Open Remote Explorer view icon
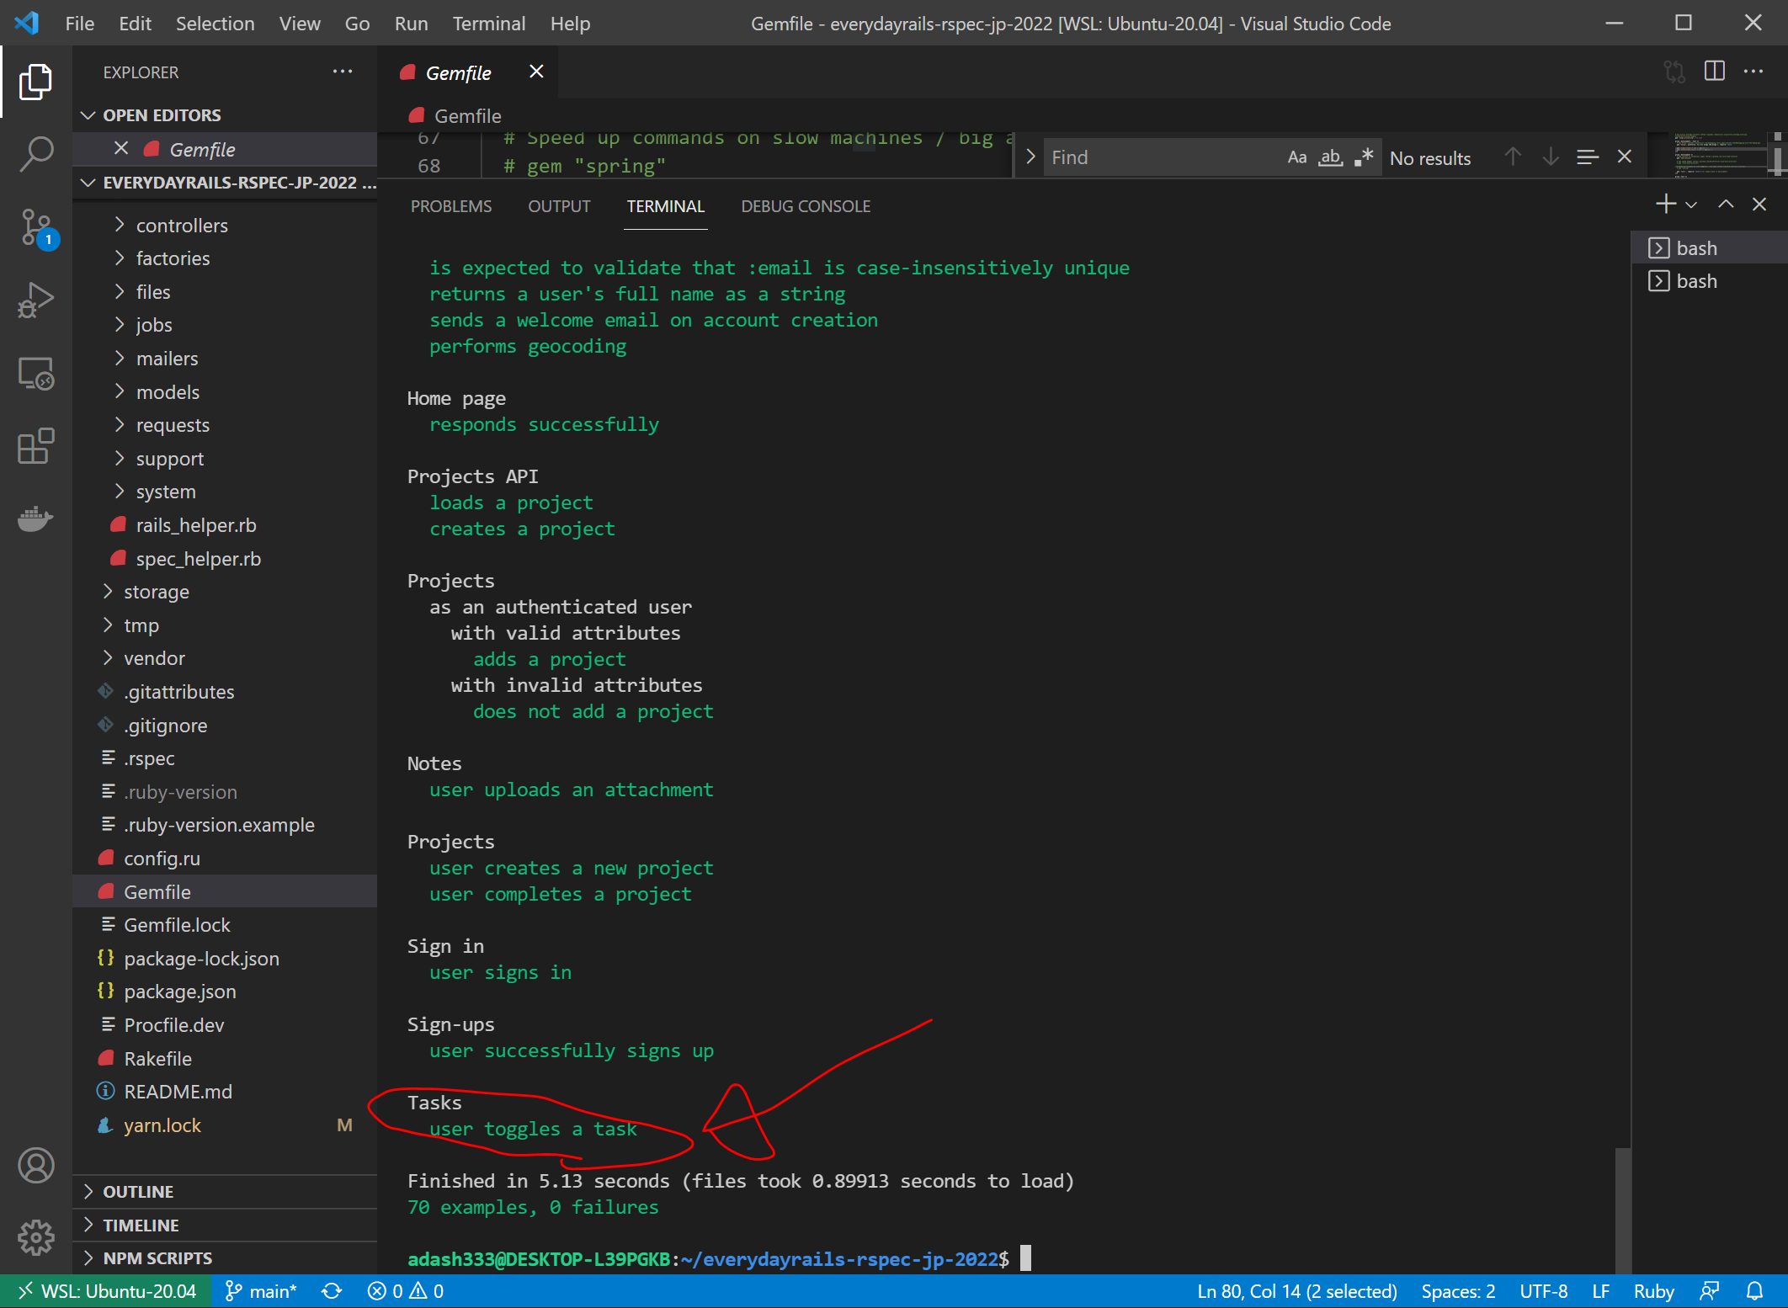This screenshot has height=1308, width=1788. click(35, 373)
